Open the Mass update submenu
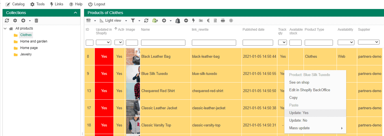 pos(315,128)
